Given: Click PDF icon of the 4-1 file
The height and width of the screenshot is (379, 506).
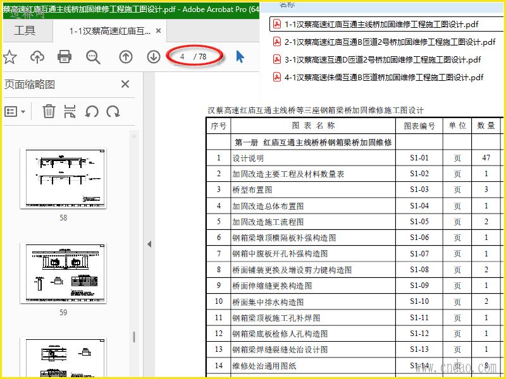Looking at the screenshot, I should pos(277,77).
